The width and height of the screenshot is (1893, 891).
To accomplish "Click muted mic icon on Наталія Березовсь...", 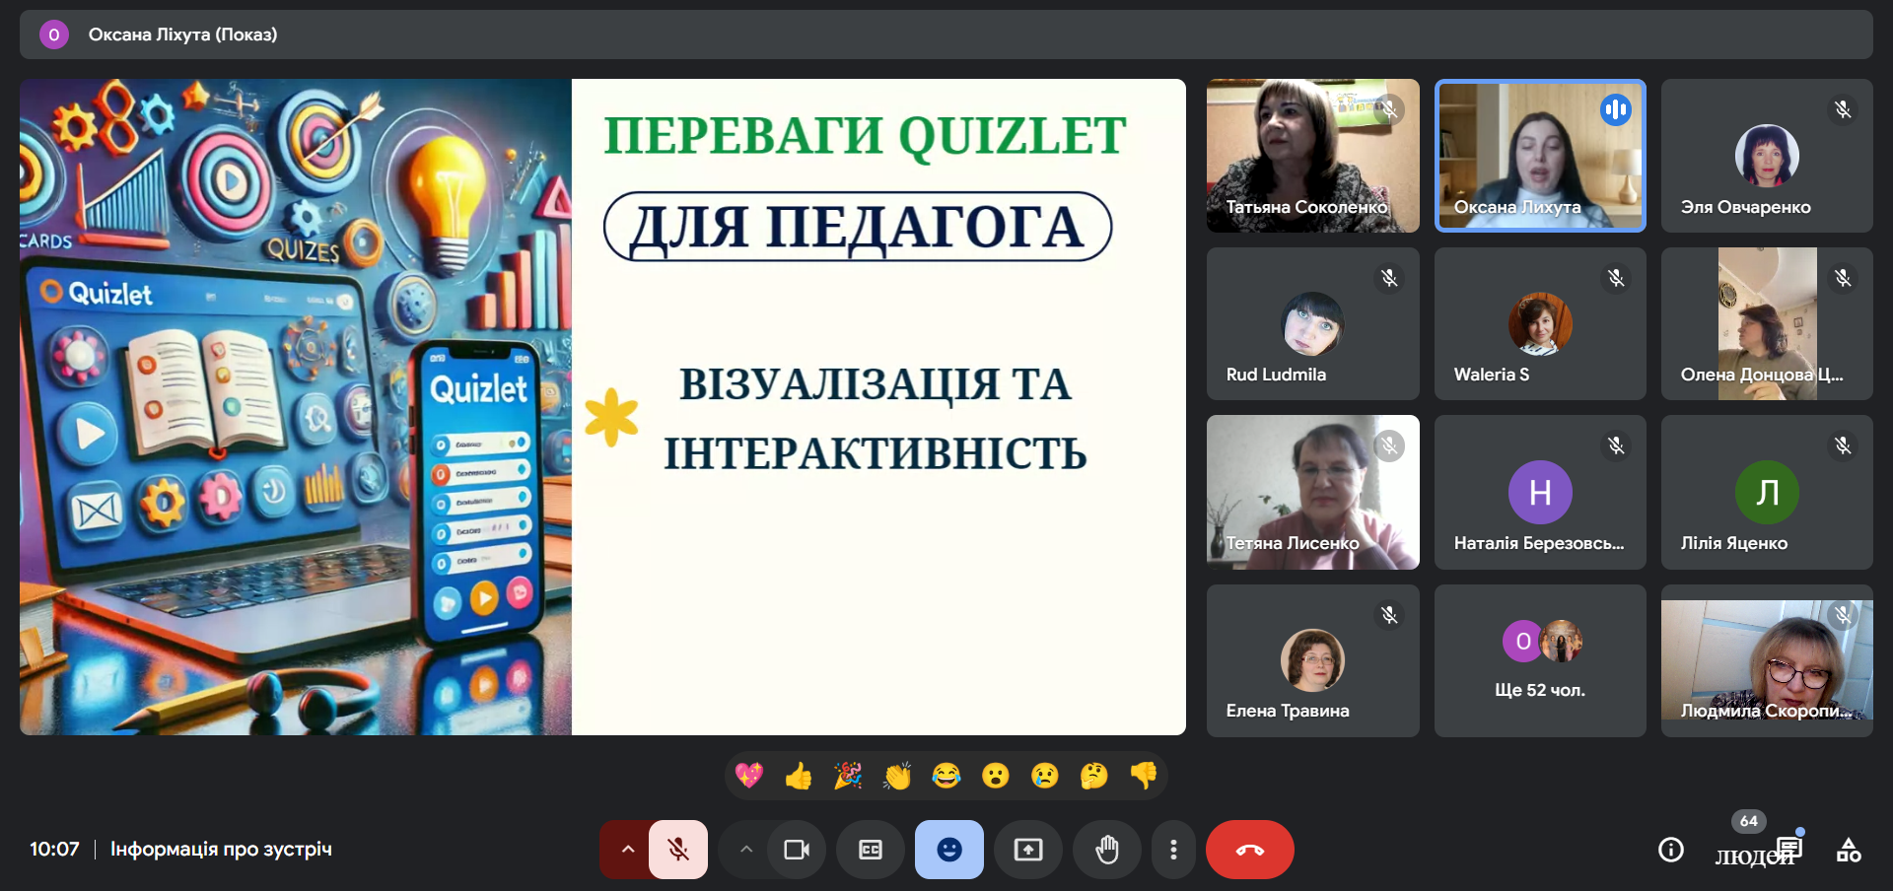I will tap(1616, 445).
